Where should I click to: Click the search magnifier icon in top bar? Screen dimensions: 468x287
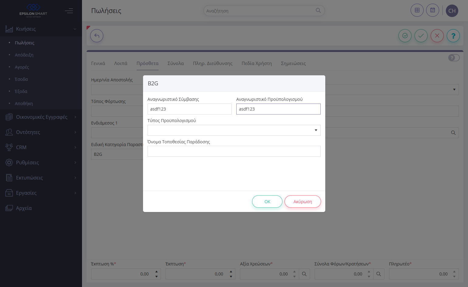[318, 11]
